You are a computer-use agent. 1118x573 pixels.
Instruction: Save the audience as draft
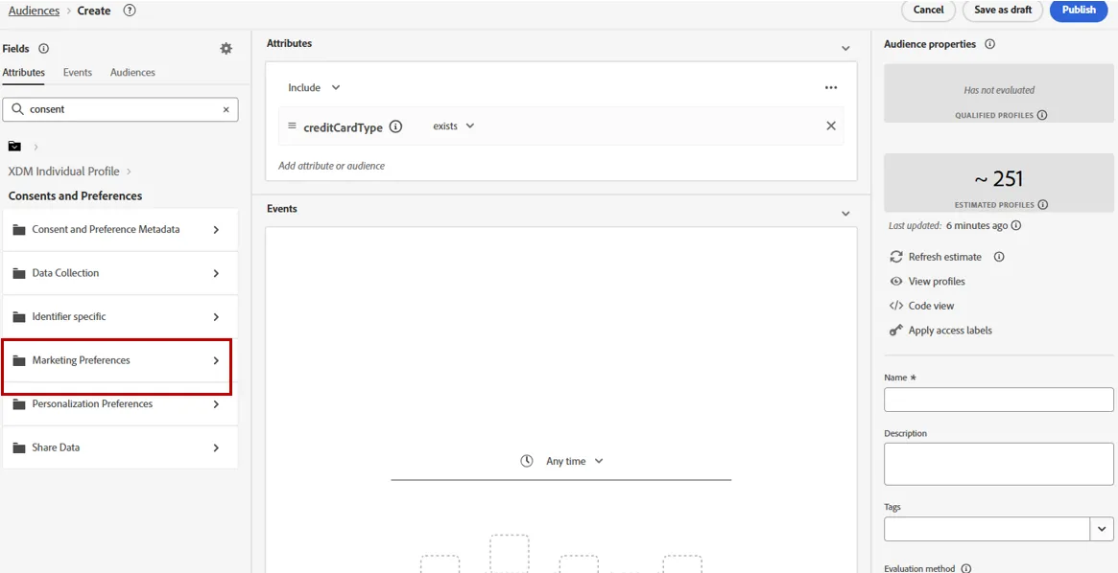[1003, 10]
